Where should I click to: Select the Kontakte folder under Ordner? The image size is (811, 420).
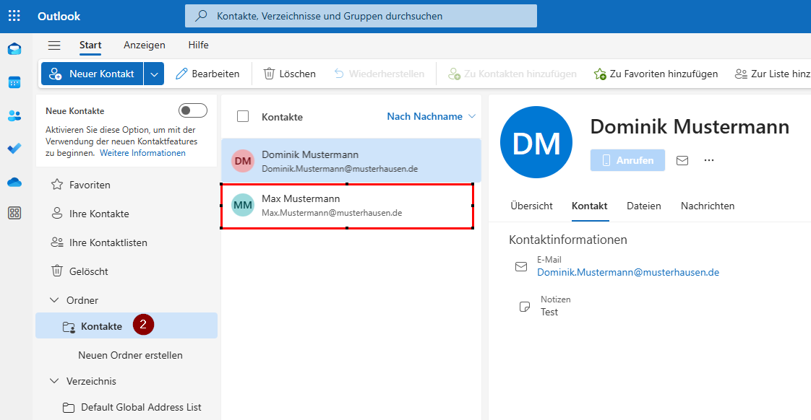tap(126, 326)
